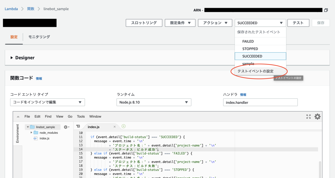Select index.js in the file tree
Screen dimensions: 335x178
tap(44, 138)
